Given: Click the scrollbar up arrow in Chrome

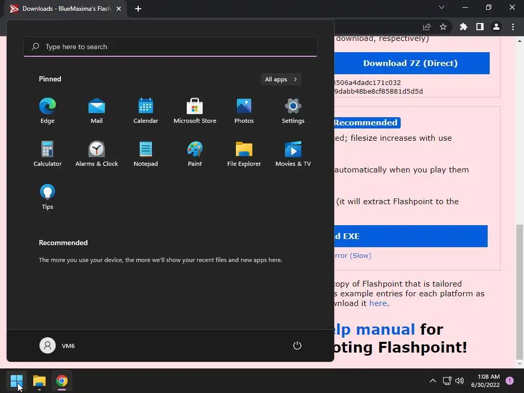Looking at the screenshot, I should click(x=519, y=41).
